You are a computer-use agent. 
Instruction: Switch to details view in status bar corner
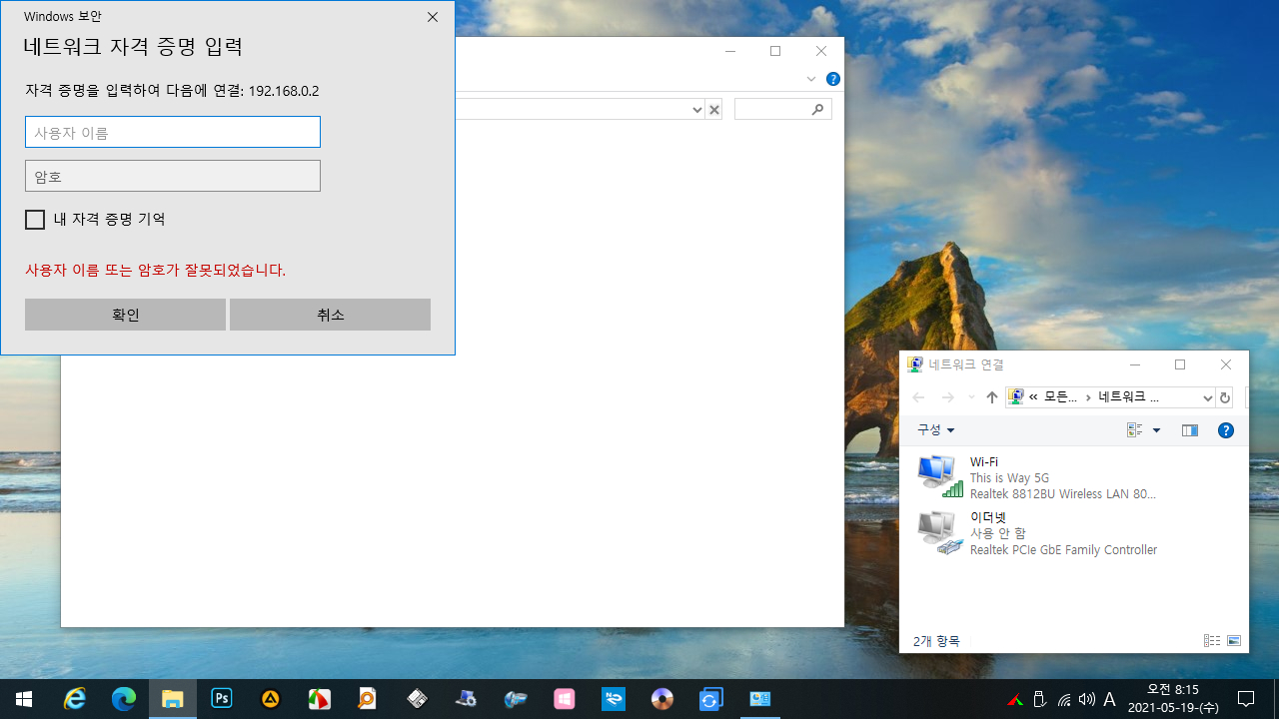coord(1212,641)
